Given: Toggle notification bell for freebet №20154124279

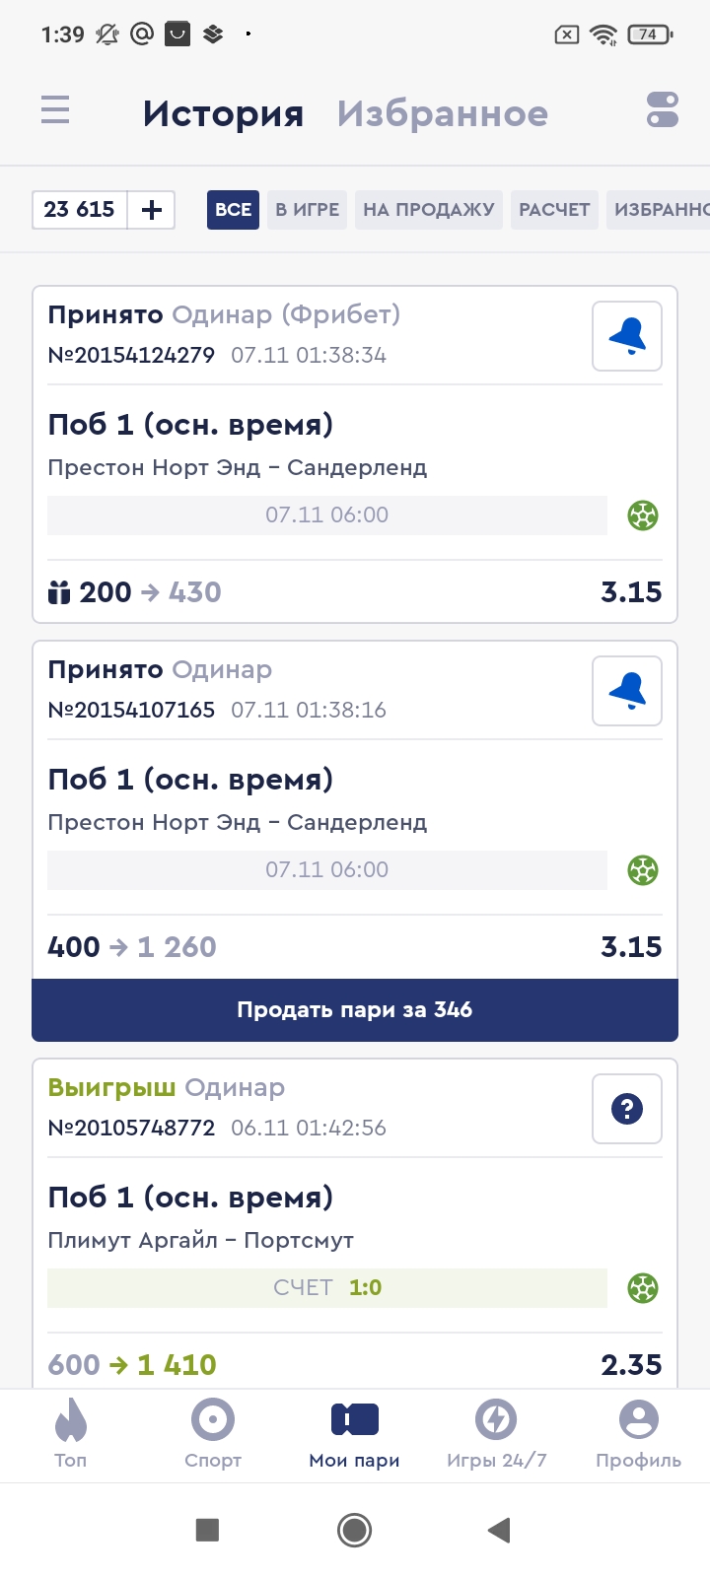Looking at the screenshot, I should [x=627, y=337].
